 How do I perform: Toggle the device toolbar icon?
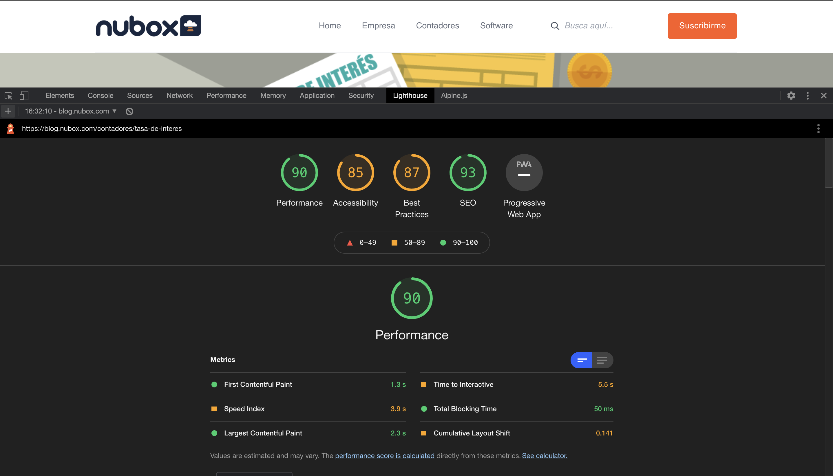24,96
